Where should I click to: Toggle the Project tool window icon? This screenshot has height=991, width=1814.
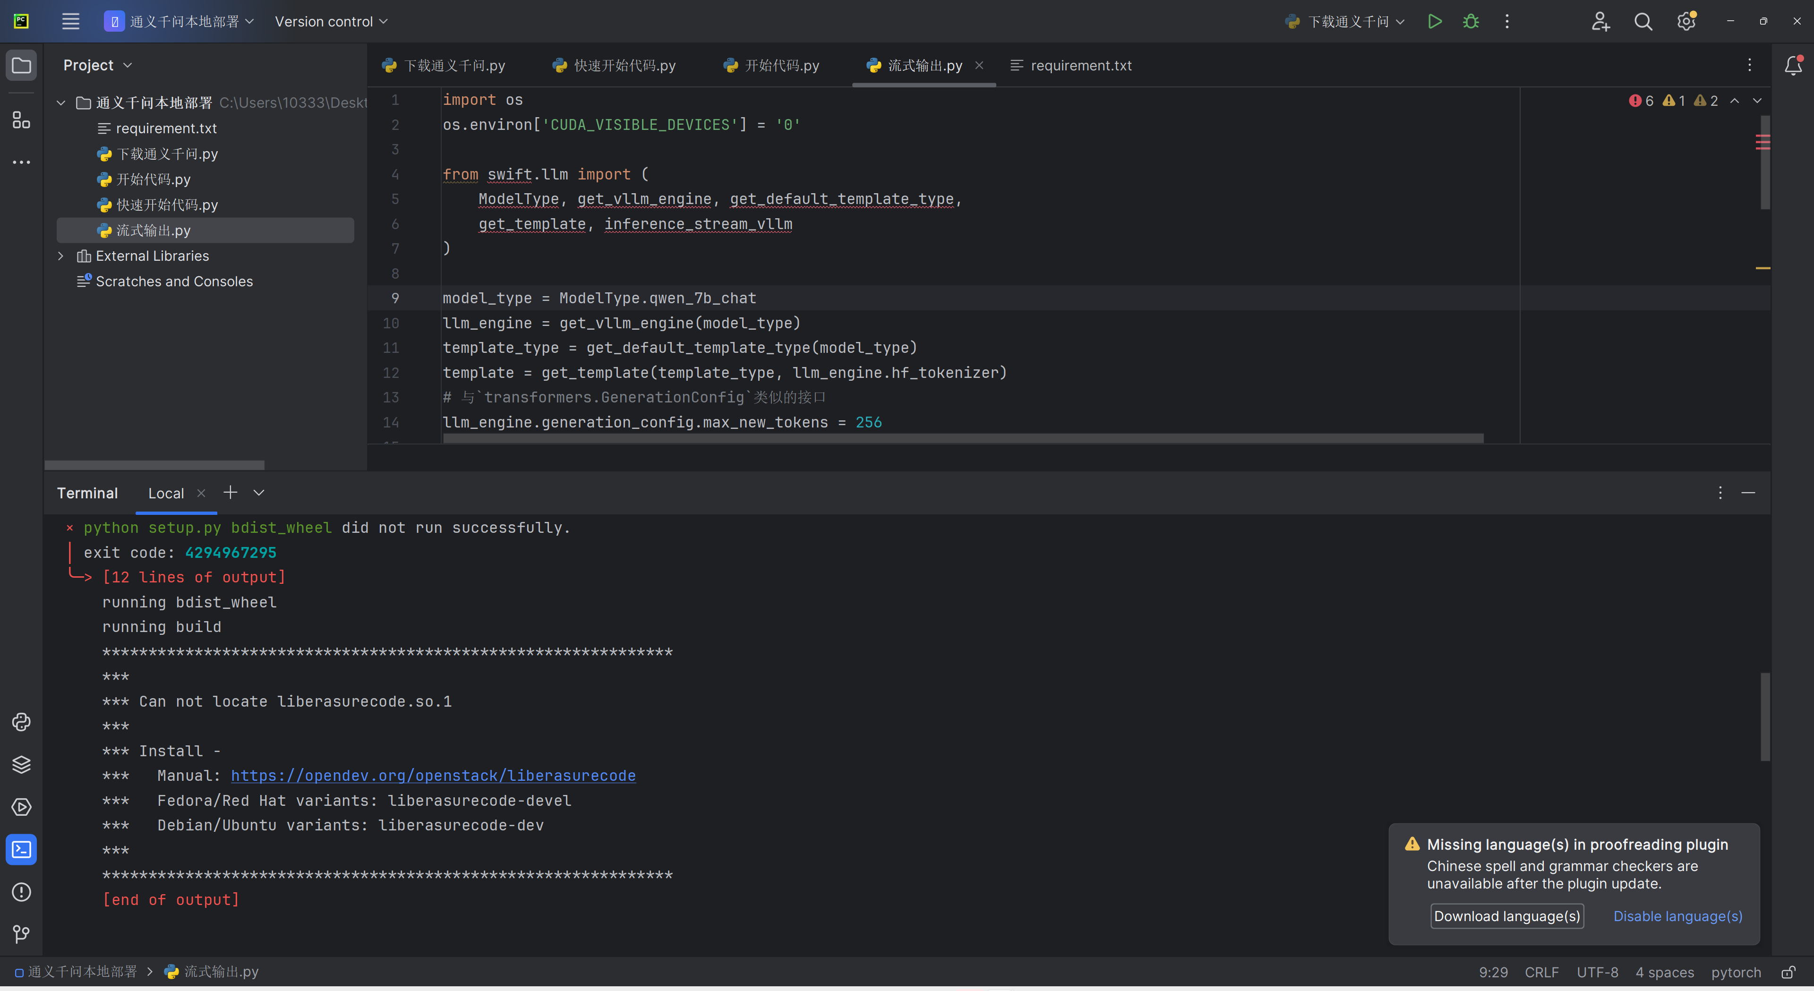tap(21, 66)
